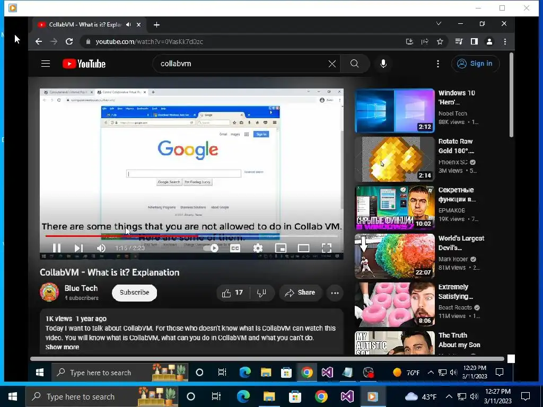This screenshot has width=543, height=407.
Task: Skip to next video in player
Action: click(x=78, y=248)
